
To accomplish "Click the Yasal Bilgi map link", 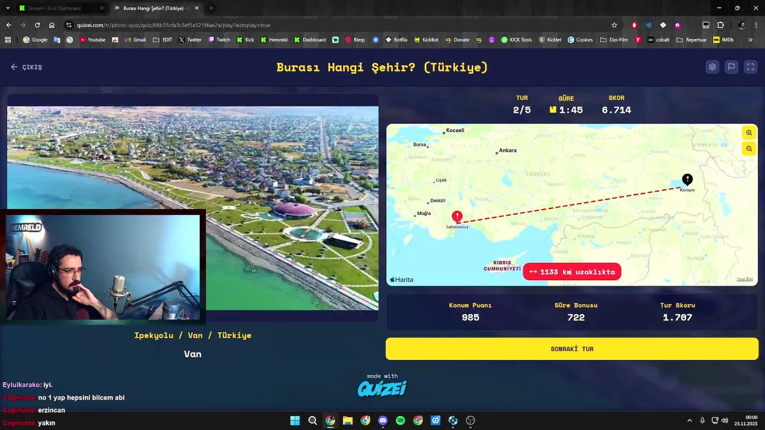I will pos(745,279).
